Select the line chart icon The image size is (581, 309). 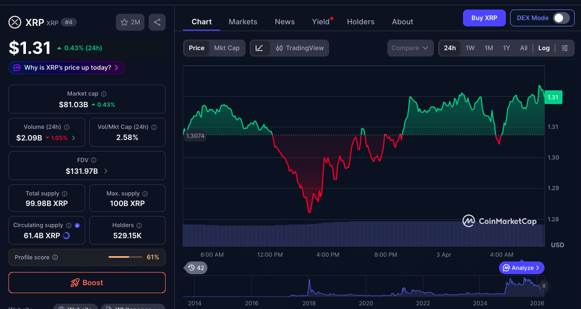pos(259,48)
